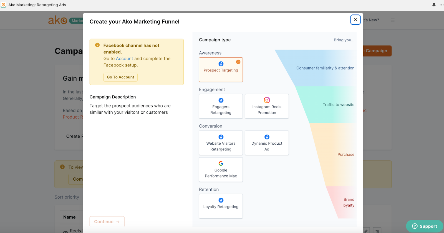The image size is (444, 233).
Task: Close the Marketing Funnel dialog
Action: point(355,20)
